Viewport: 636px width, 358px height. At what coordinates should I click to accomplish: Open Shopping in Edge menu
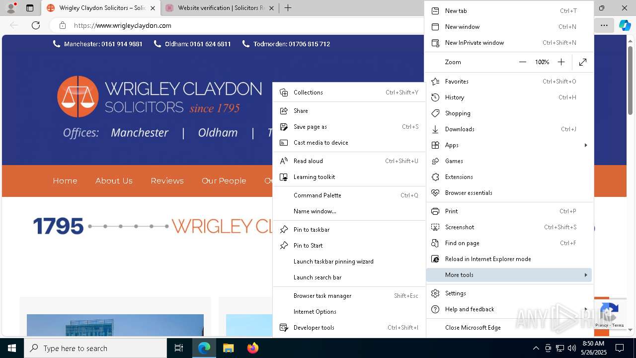coord(509,113)
